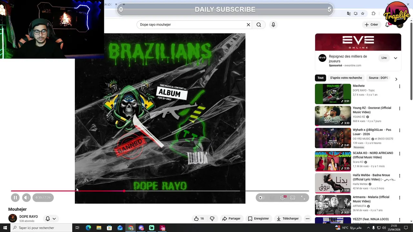Viewport: 413px width, 232px height.
Task: Open the HD settings gear in the player
Action: [283, 198]
